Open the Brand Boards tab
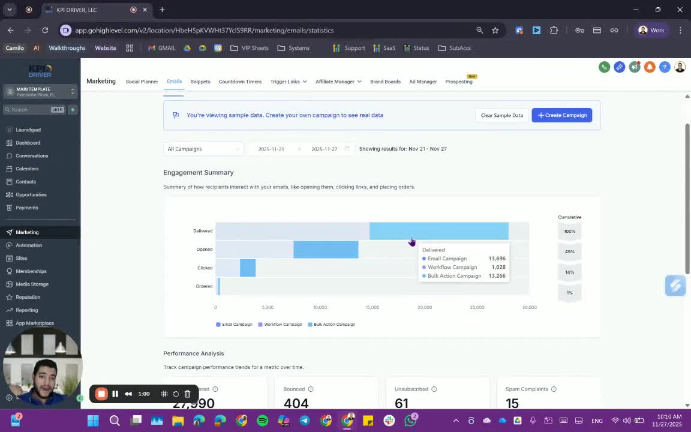Screen dimensions: 691x432 point(385,82)
